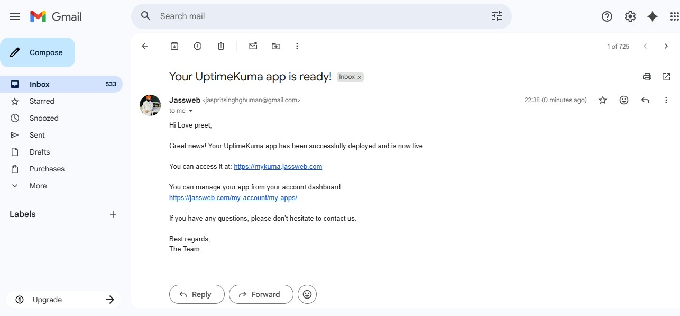The image size is (680, 316).
Task: Open the mykuma.jassweb.com link
Action: pos(278,166)
